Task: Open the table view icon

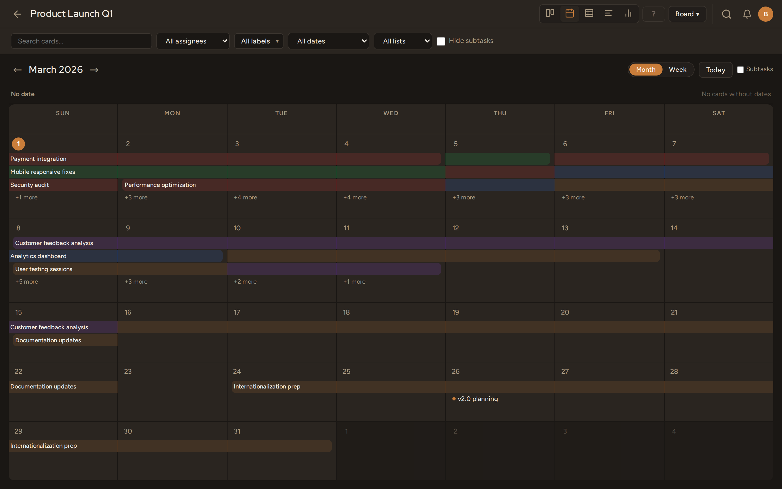Action: point(589,14)
